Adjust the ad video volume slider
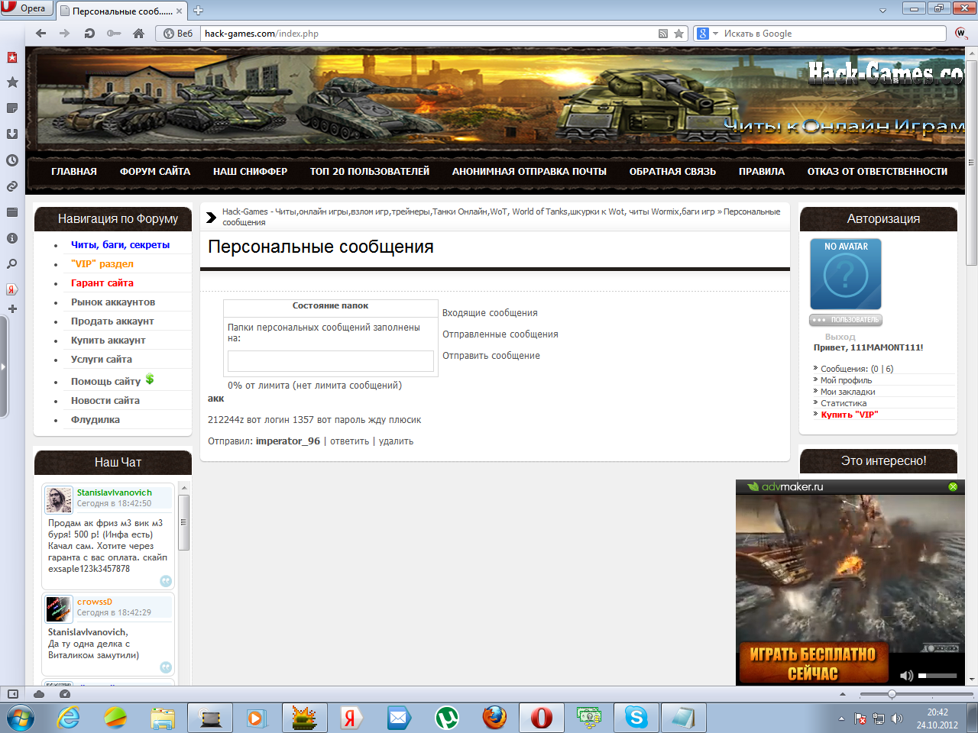The height and width of the screenshot is (733, 978). tap(938, 676)
